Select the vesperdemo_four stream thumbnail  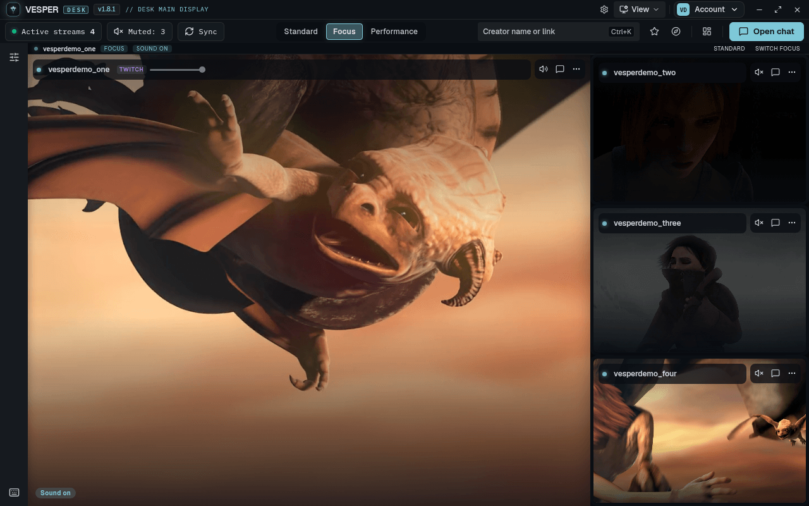coord(700,431)
